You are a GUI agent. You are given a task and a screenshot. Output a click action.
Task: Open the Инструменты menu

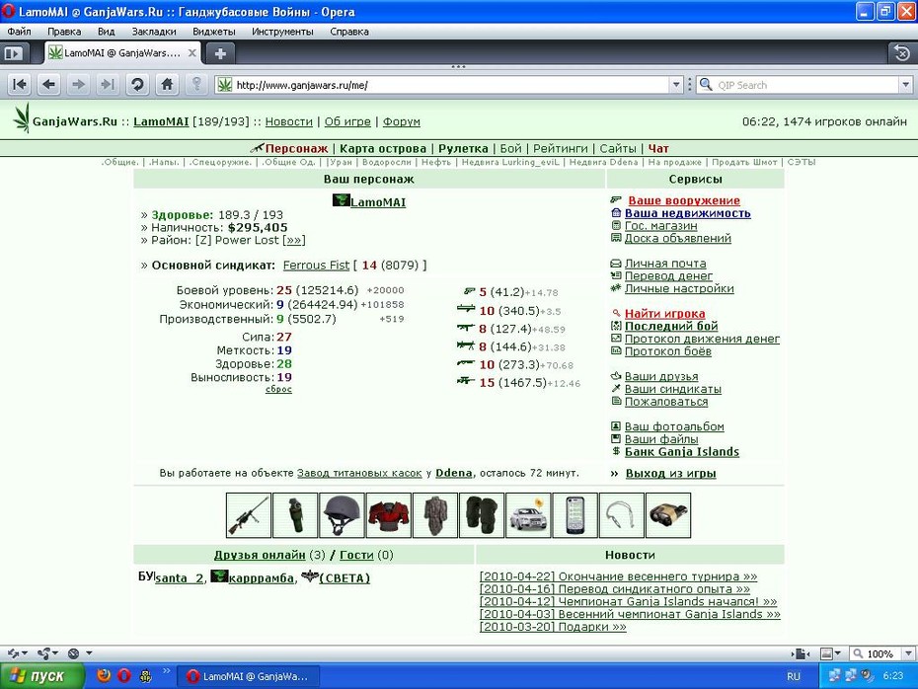(x=282, y=32)
